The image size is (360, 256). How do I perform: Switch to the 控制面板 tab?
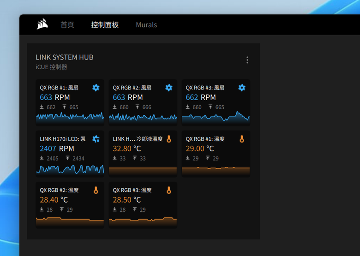tap(105, 25)
